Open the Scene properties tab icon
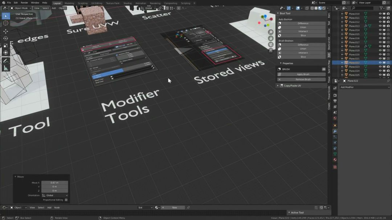Screen dimensions: 392x220 point(335,113)
